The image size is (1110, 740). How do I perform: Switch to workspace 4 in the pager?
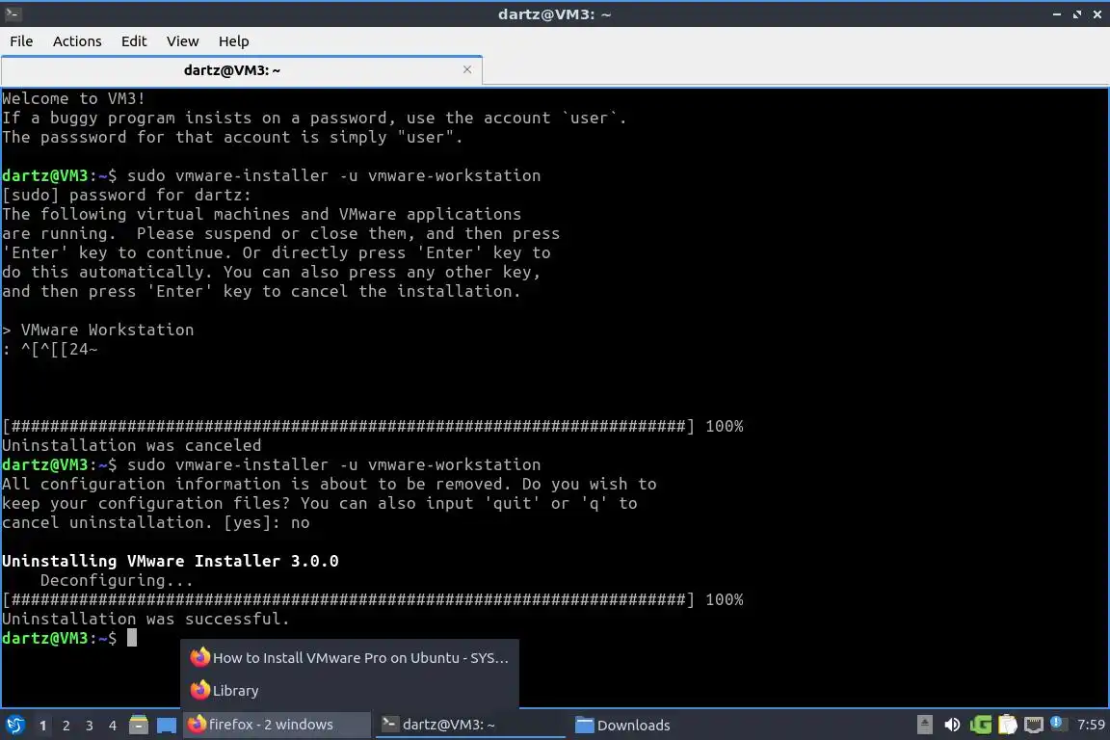(113, 726)
